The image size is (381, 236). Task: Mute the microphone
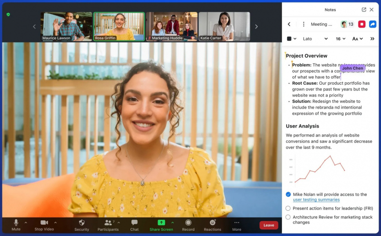coord(16,224)
